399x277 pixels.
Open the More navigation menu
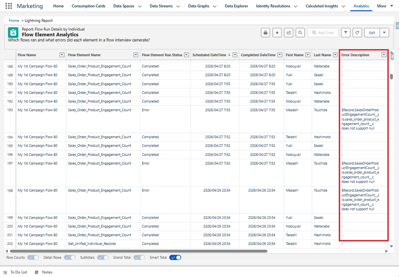384,6
